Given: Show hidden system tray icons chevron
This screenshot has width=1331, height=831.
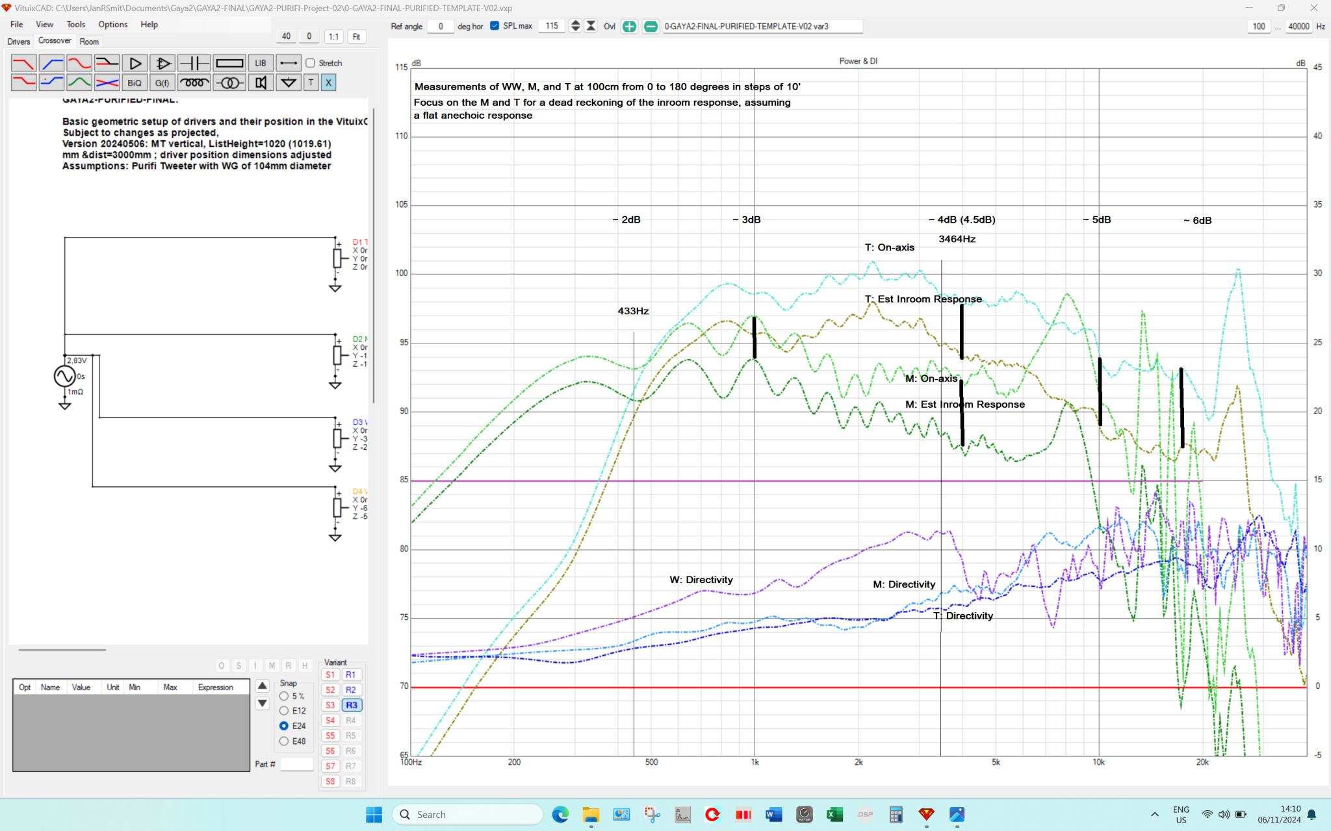Looking at the screenshot, I should click(1154, 814).
